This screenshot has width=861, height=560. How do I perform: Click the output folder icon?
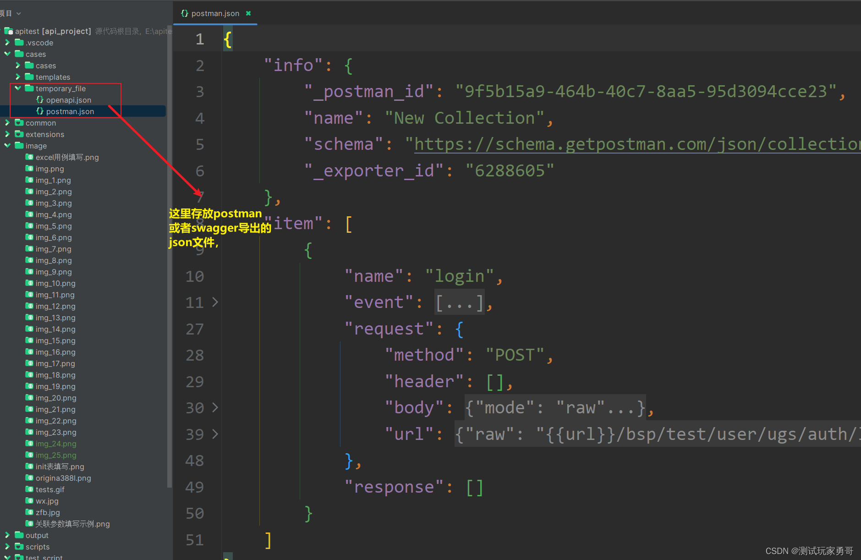[19, 535]
